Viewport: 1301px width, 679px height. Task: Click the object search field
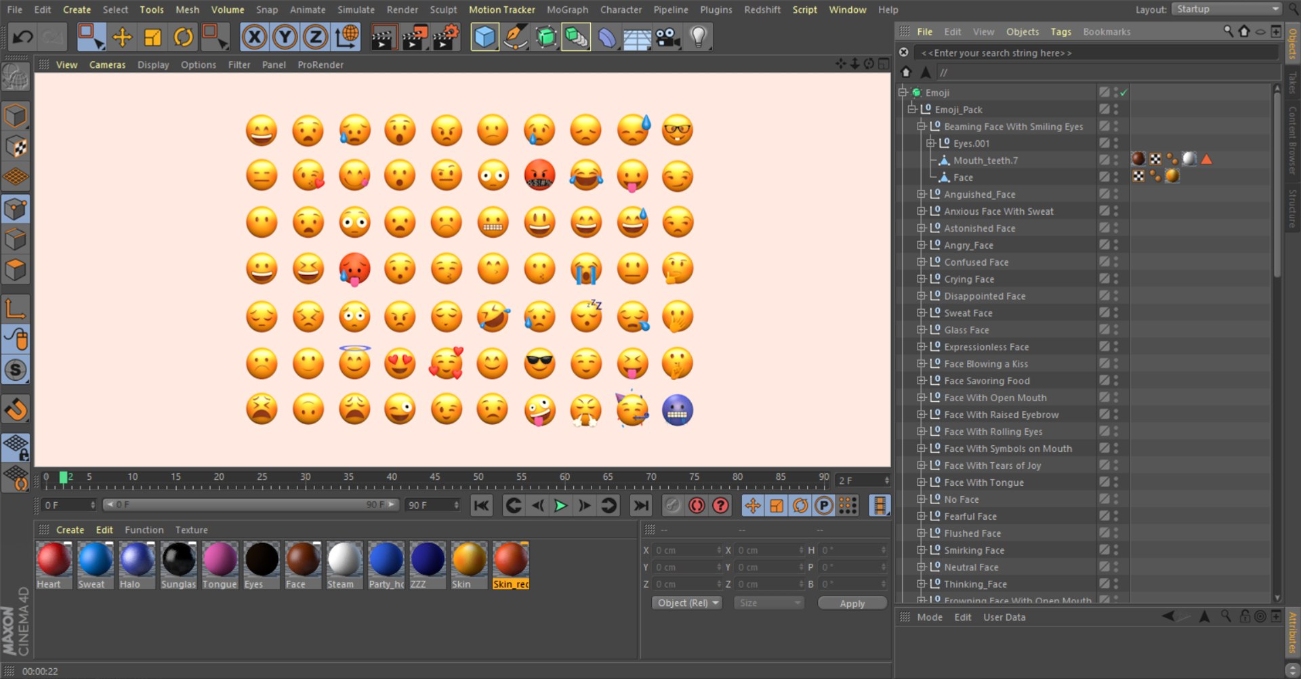tap(1096, 53)
